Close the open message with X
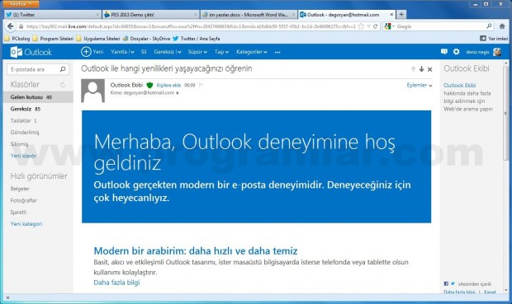 pyautogui.click(x=430, y=69)
